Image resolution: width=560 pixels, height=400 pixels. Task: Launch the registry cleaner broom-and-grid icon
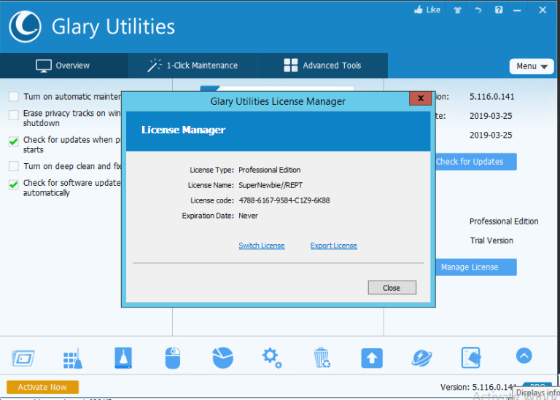73,358
